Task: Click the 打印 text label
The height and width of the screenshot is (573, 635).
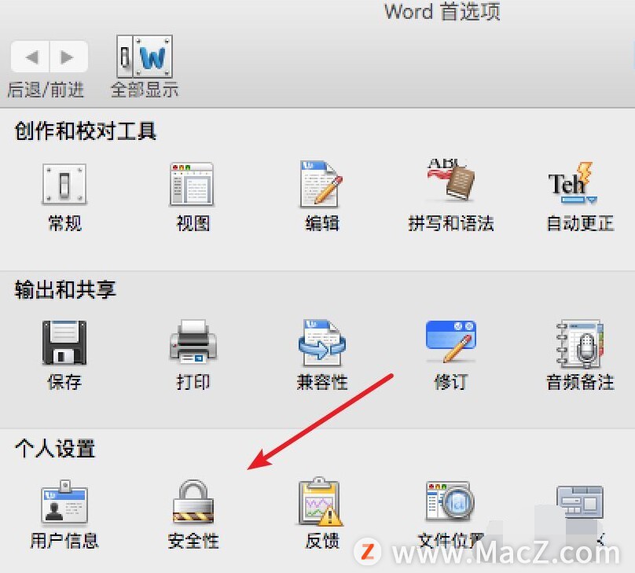Action: (193, 382)
